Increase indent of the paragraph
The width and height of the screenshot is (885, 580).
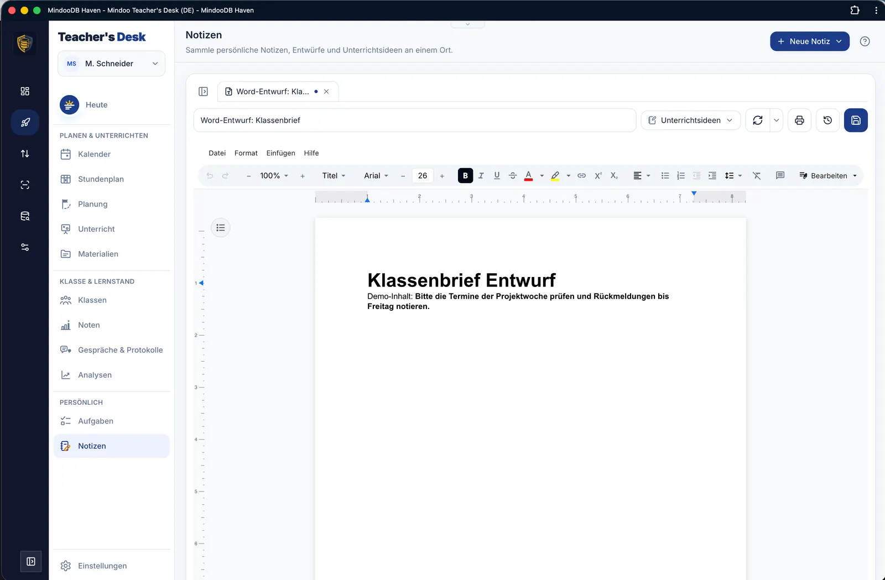coord(712,176)
